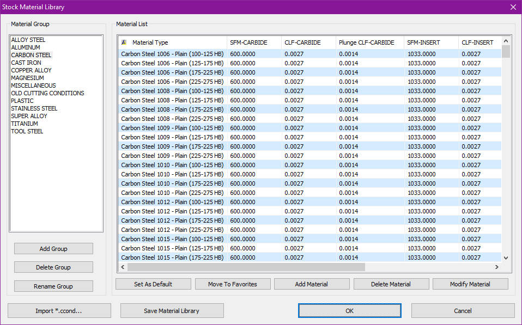
Task: Click the horizontal scrollbar right arrow
Action: tap(496, 267)
